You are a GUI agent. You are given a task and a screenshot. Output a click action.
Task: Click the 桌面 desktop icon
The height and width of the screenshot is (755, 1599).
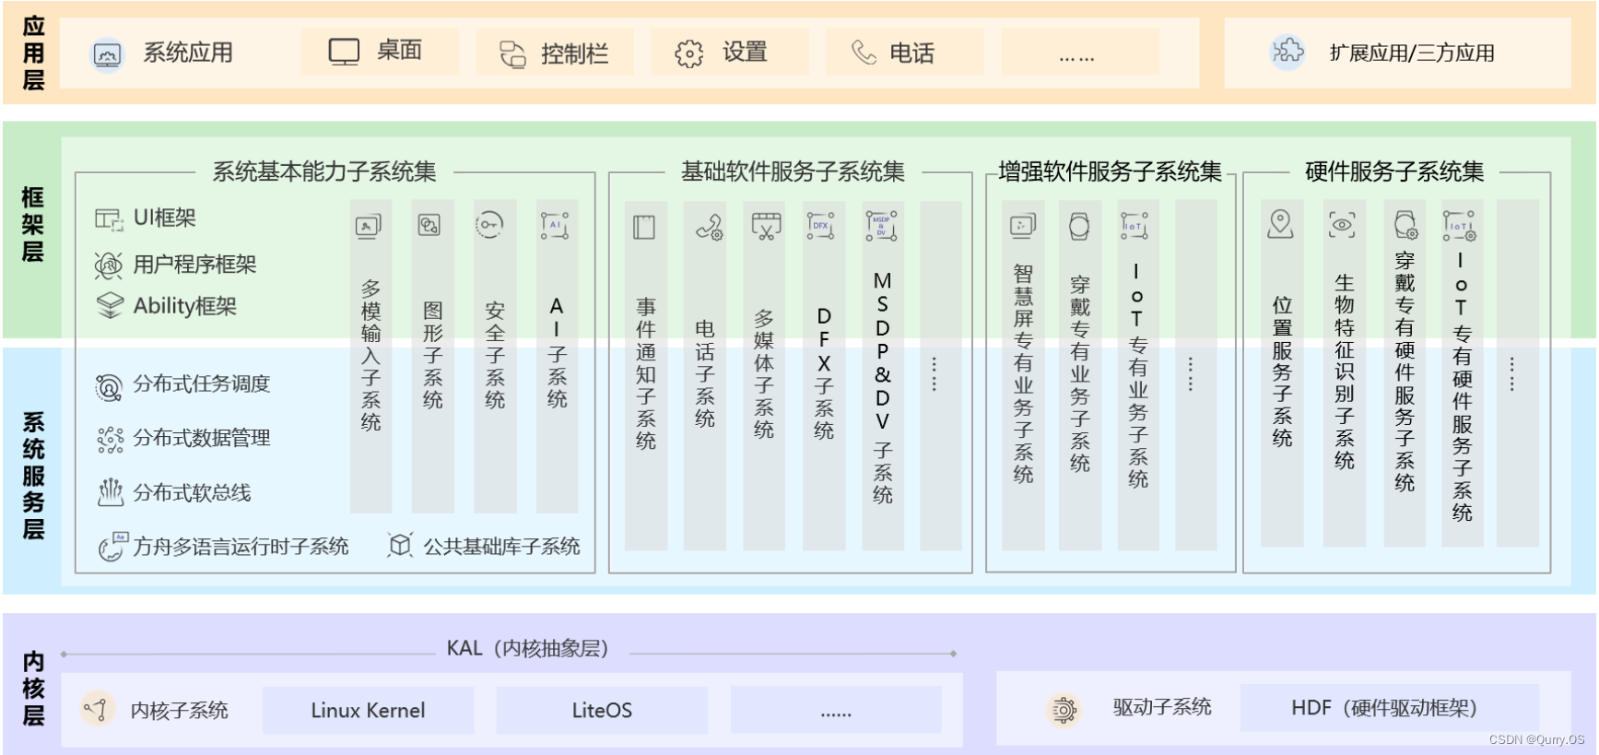click(344, 52)
